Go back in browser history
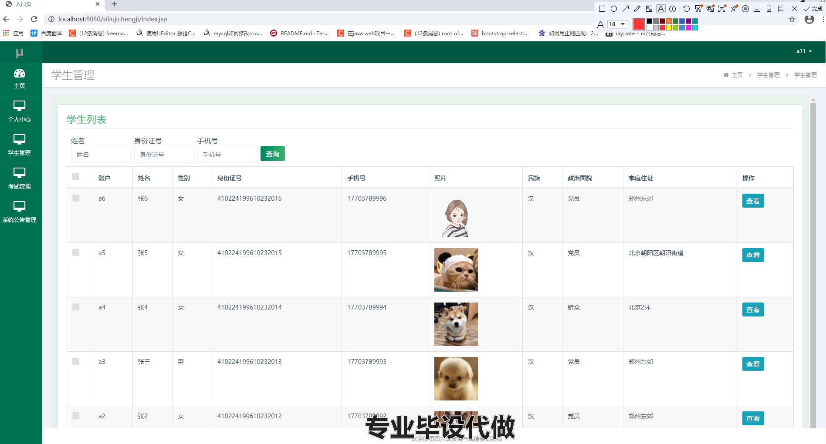The width and height of the screenshot is (826, 444). click(6, 19)
